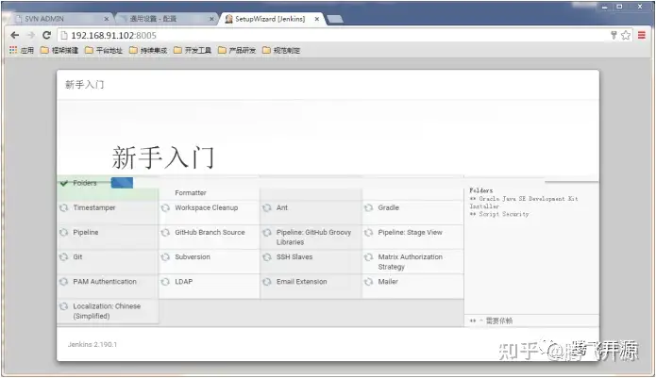Click the Workspace Cleanup pending icon
This screenshot has width=656, height=378.
tap(165, 207)
